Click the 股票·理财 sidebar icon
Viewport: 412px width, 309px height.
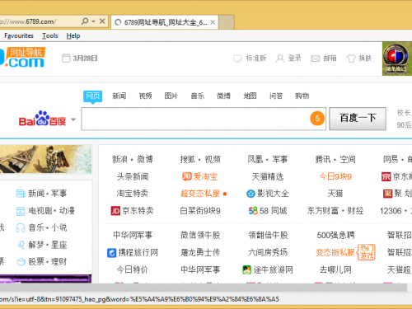pyautogui.click(x=21, y=262)
